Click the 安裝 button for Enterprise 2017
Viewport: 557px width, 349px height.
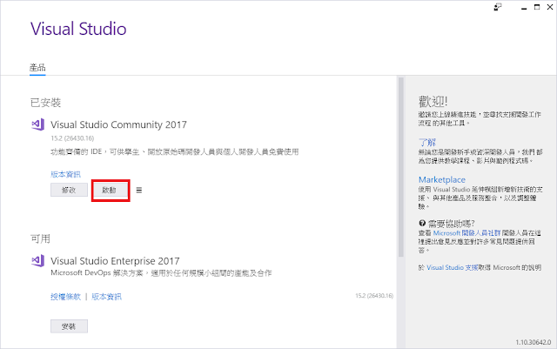(x=69, y=326)
